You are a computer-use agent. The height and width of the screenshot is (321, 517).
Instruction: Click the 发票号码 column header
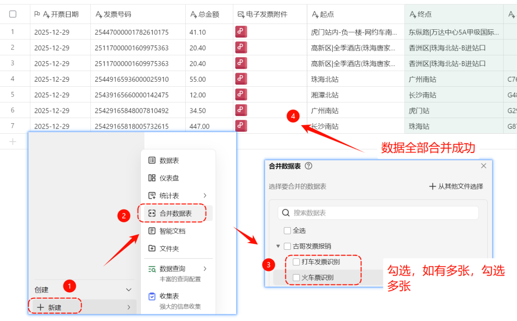pos(138,14)
